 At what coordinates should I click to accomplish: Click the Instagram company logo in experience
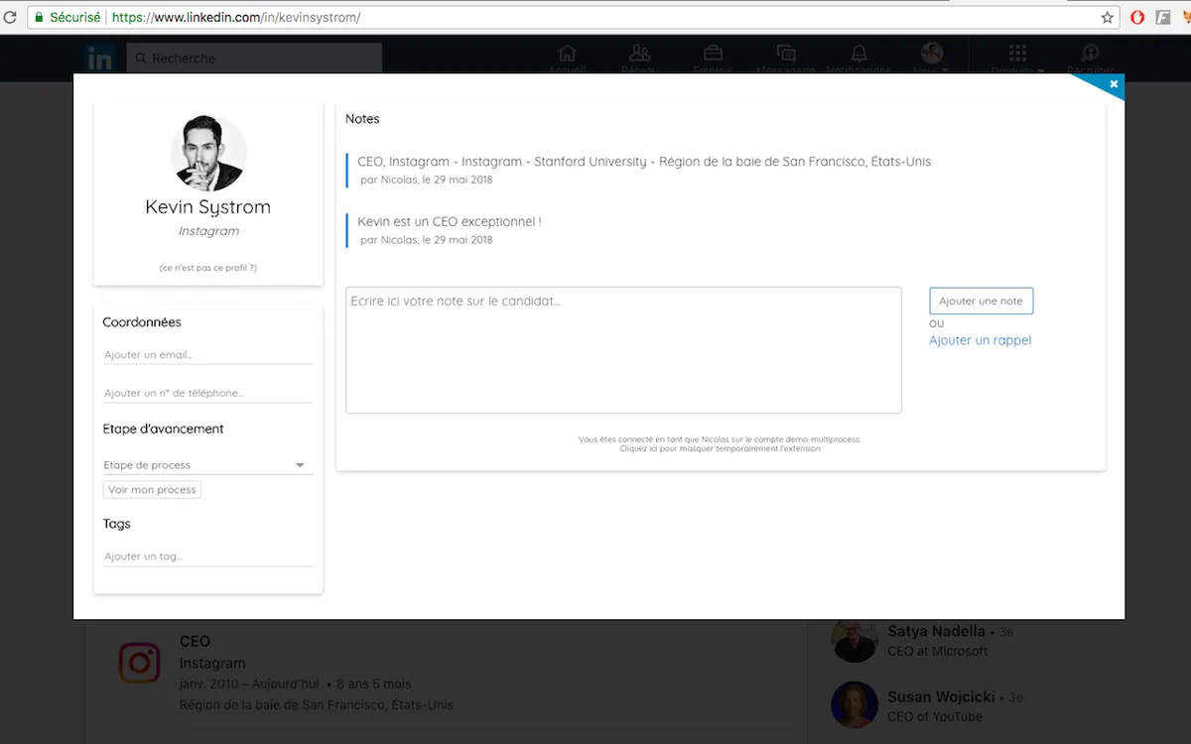click(140, 663)
